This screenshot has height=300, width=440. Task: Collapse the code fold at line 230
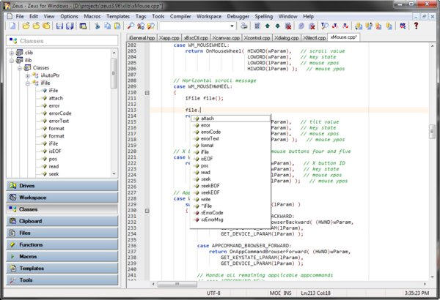pyautogui.click(x=147, y=210)
